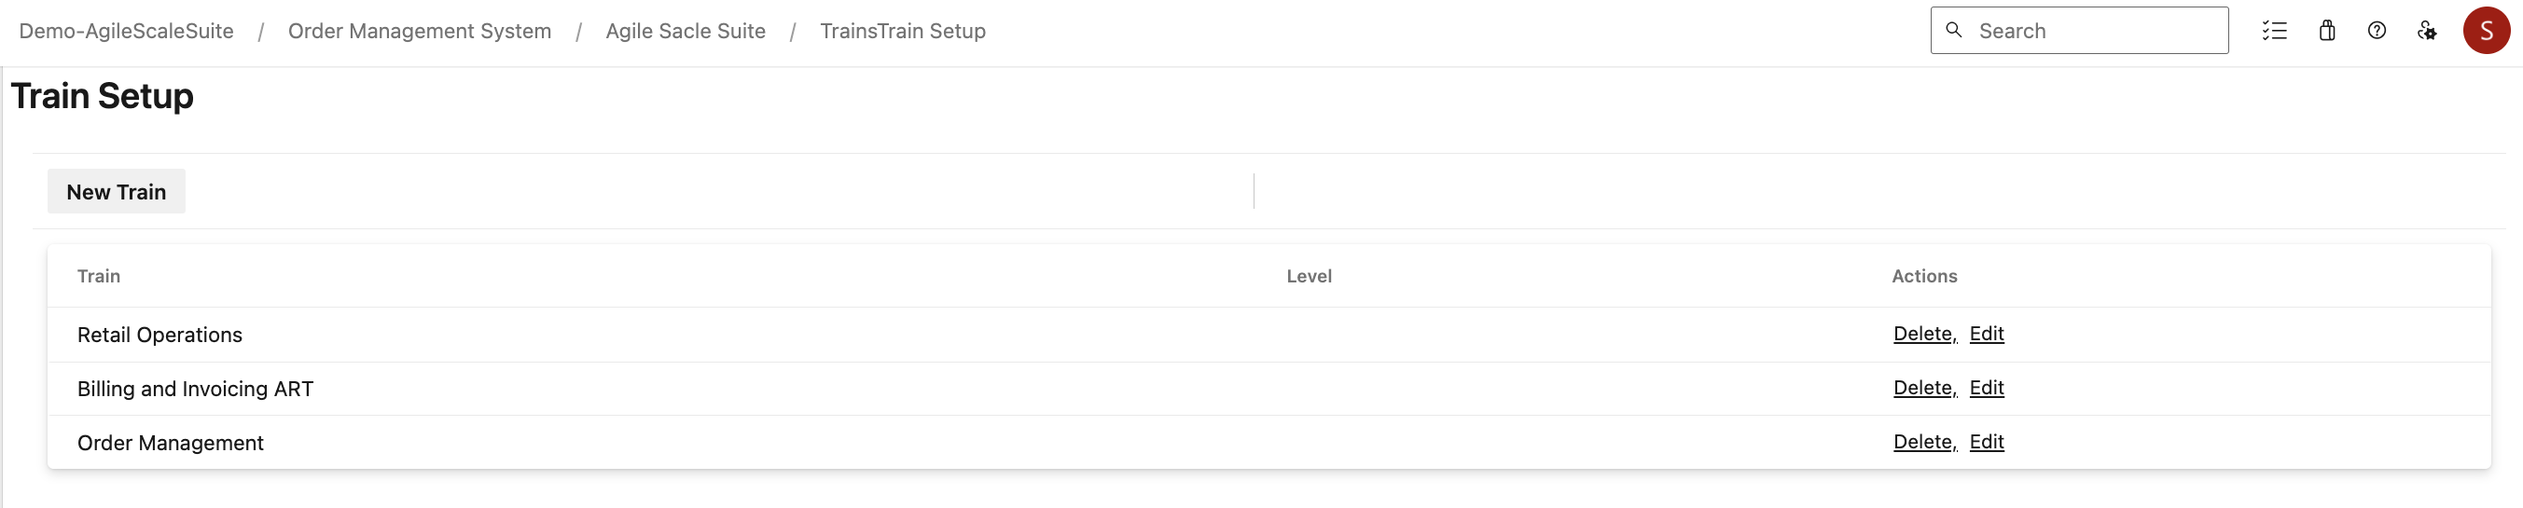Delete the Retail Operations train
The width and height of the screenshot is (2523, 508).
click(x=1923, y=334)
